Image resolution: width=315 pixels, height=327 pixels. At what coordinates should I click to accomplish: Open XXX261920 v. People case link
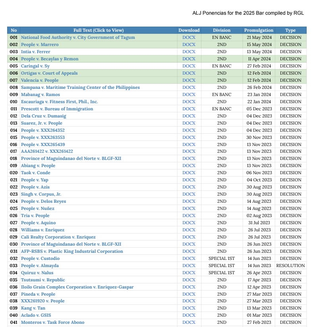(x=43, y=301)
